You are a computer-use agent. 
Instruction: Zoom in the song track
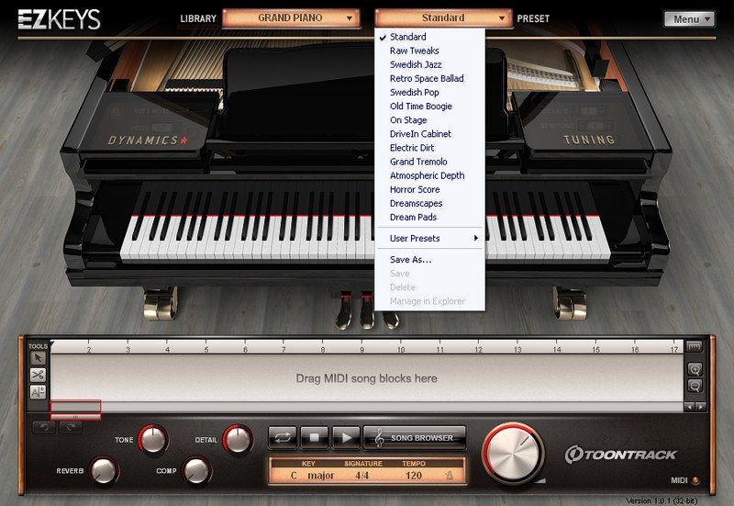coord(694,368)
